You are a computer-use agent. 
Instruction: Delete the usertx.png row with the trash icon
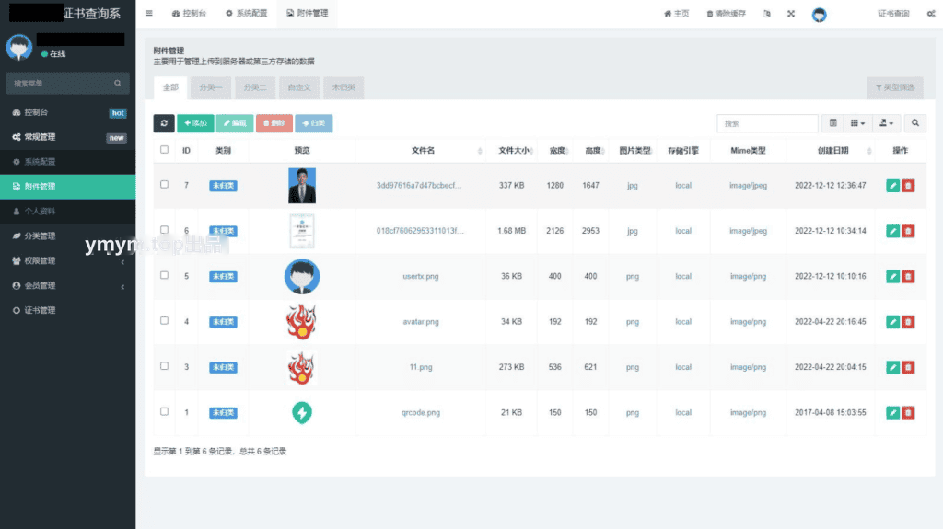908,277
